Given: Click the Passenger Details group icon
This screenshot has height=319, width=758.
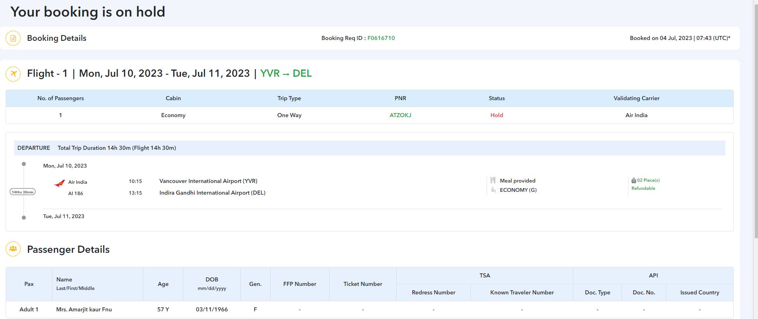Looking at the screenshot, I should tap(13, 249).
